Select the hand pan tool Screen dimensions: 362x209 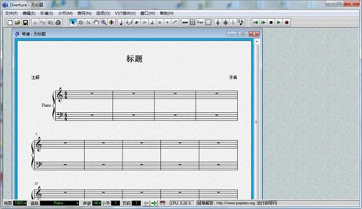click(x=96, y=22)
